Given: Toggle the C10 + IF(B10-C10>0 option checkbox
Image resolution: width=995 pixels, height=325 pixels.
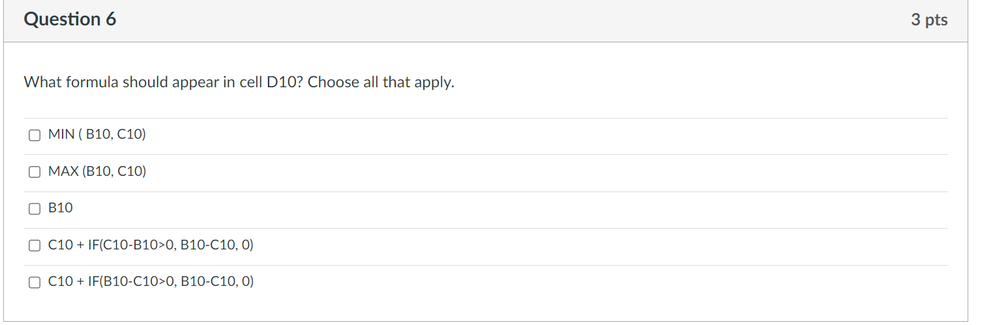Looking at the screenshot, I should click(34, 283).
